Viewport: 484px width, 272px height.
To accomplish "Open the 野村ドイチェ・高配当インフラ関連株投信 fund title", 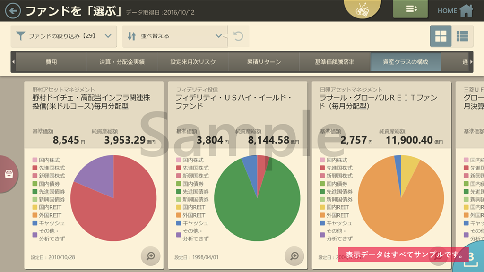I will [x=91, y=102].
